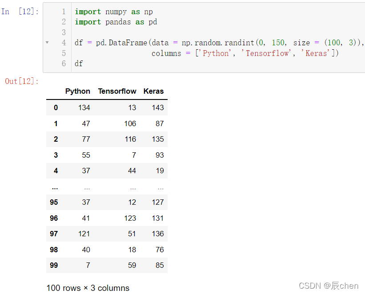Click the 'Tensorflow' string in line 5
The height and width of the screenshot is (294, 365).
click(266, 53)
